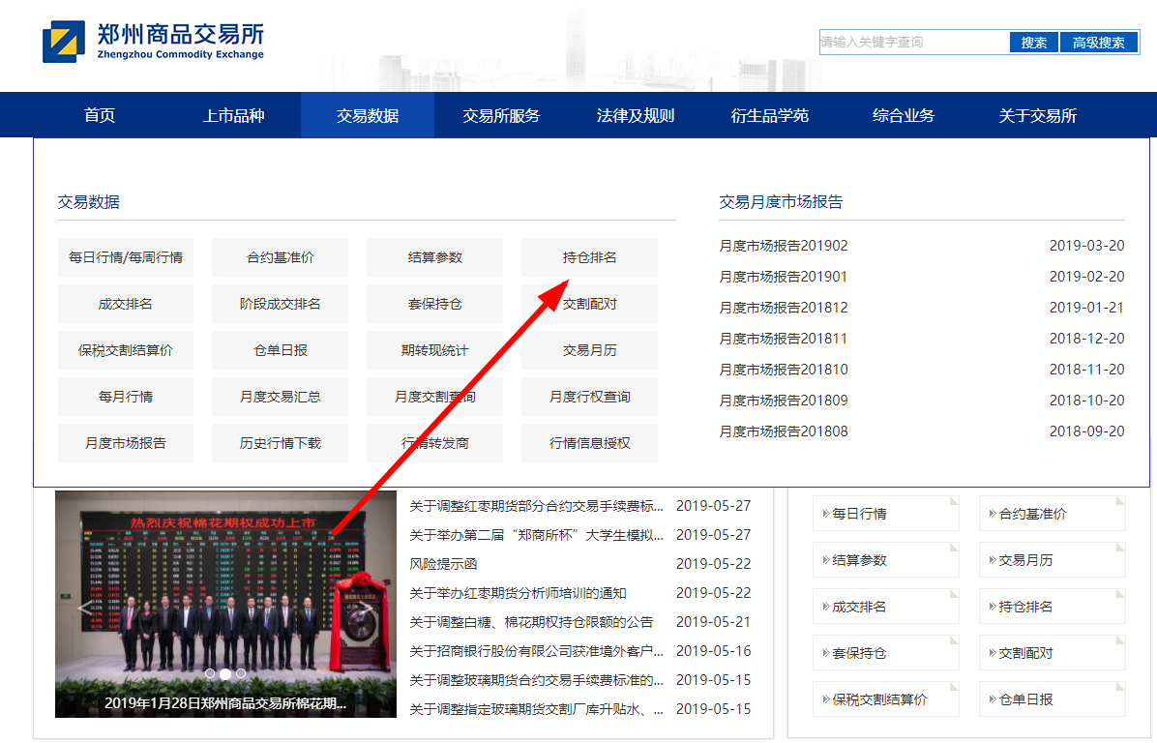Open report link 月度市场报告201811
The image size is (1157, 743).
[x=784, y=339]
